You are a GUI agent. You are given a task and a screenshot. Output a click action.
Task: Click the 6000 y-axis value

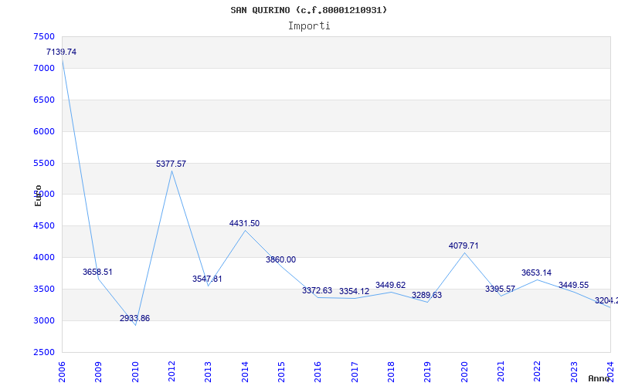click(x=44, y=131)
